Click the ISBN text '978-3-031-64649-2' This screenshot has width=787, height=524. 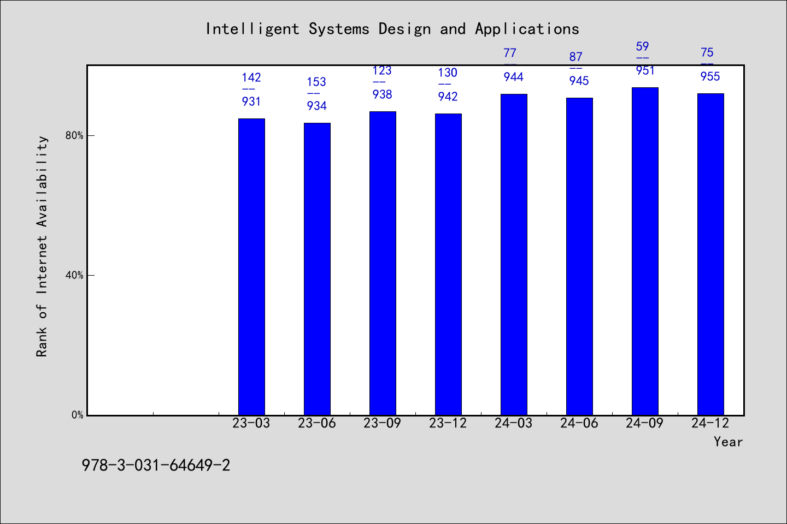pos(156,466)
